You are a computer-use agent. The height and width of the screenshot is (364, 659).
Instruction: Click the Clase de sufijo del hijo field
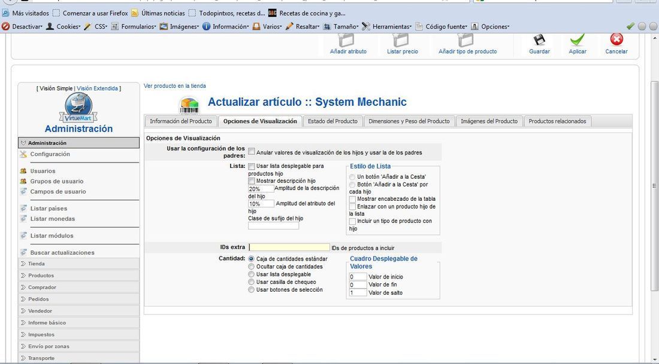click(273, 225)
